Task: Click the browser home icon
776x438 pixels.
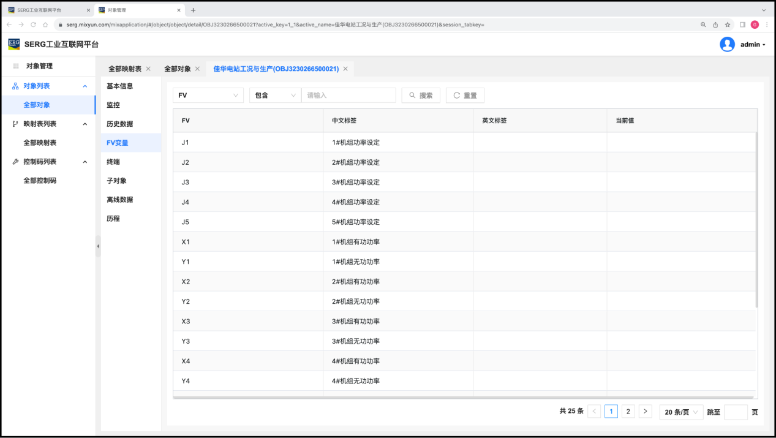Action: tap(45, 25)
